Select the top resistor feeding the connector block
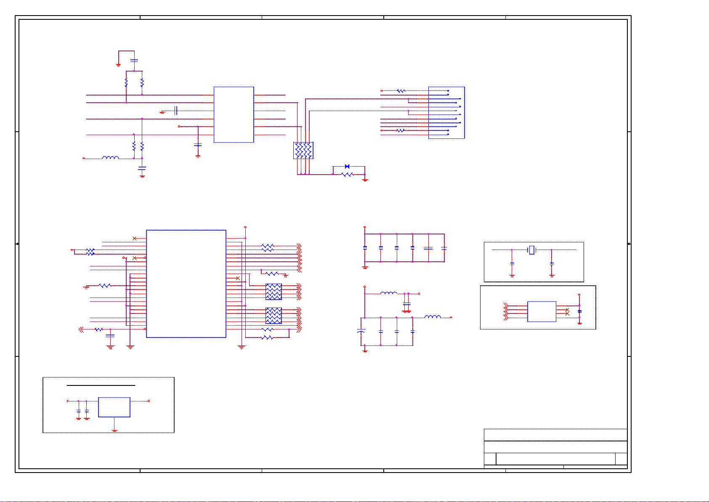 click(401, 90)
